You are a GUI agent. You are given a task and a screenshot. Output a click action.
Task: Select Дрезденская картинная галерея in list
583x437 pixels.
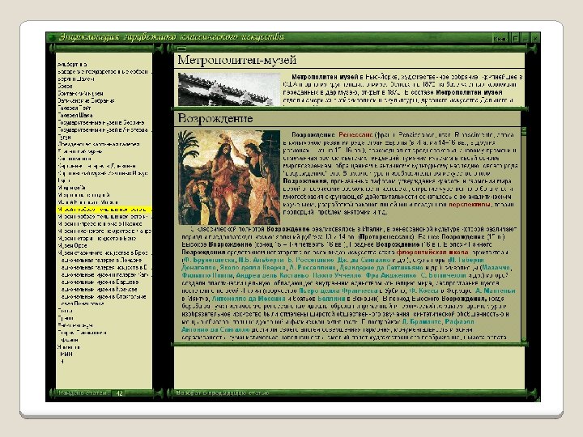[99, 144]
